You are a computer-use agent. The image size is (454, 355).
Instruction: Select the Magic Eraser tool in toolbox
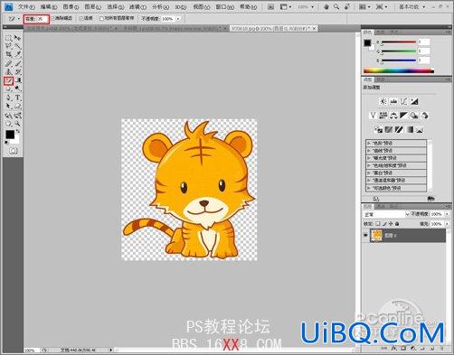pyautogui.click(x=8, y=80)
